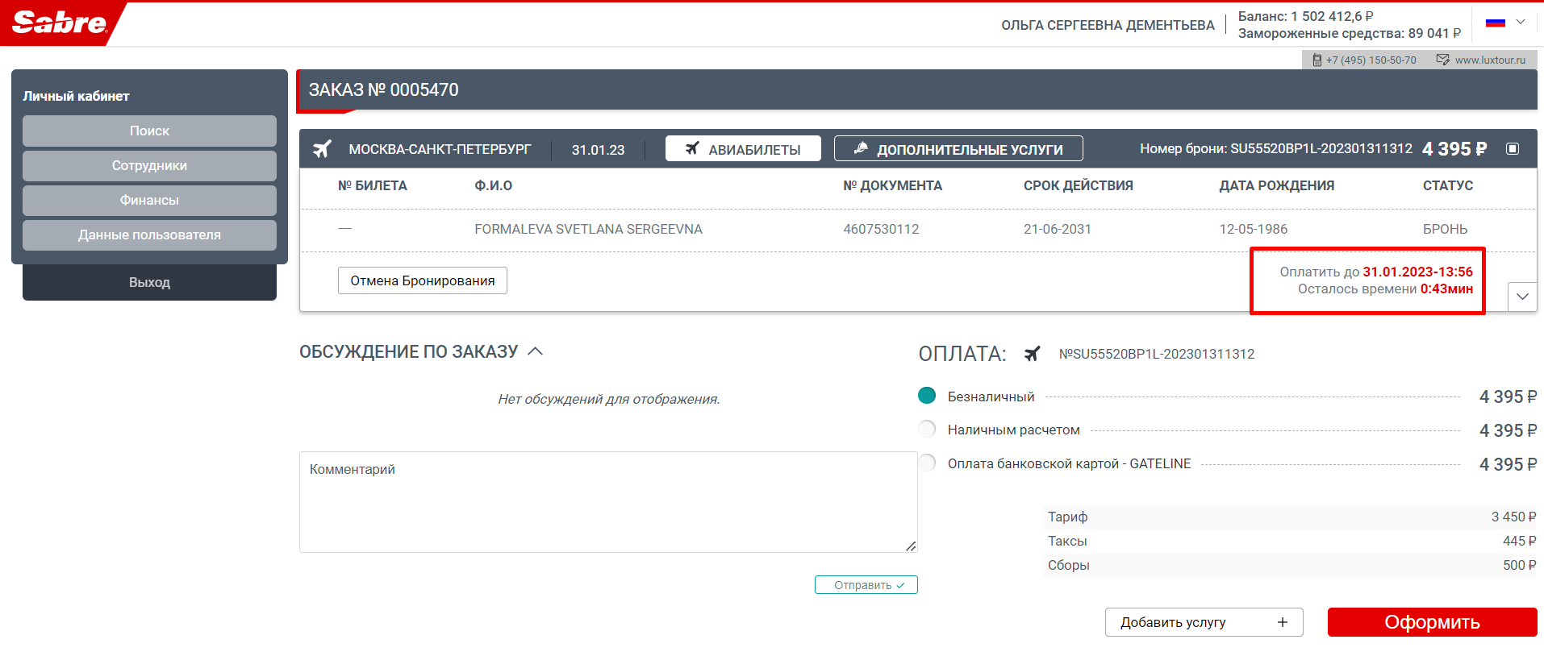Open the language dropdown arrow
The width and height of the screenshot is (1544, 656).
tap(1520, 23)
